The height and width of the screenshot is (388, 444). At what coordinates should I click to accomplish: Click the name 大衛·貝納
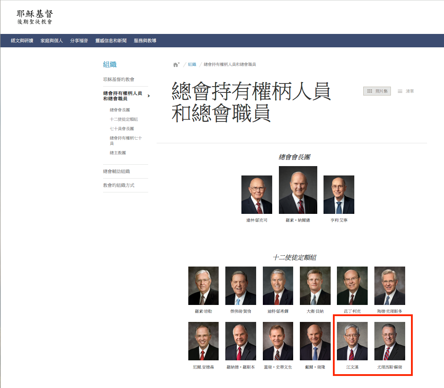pos(315,311)
